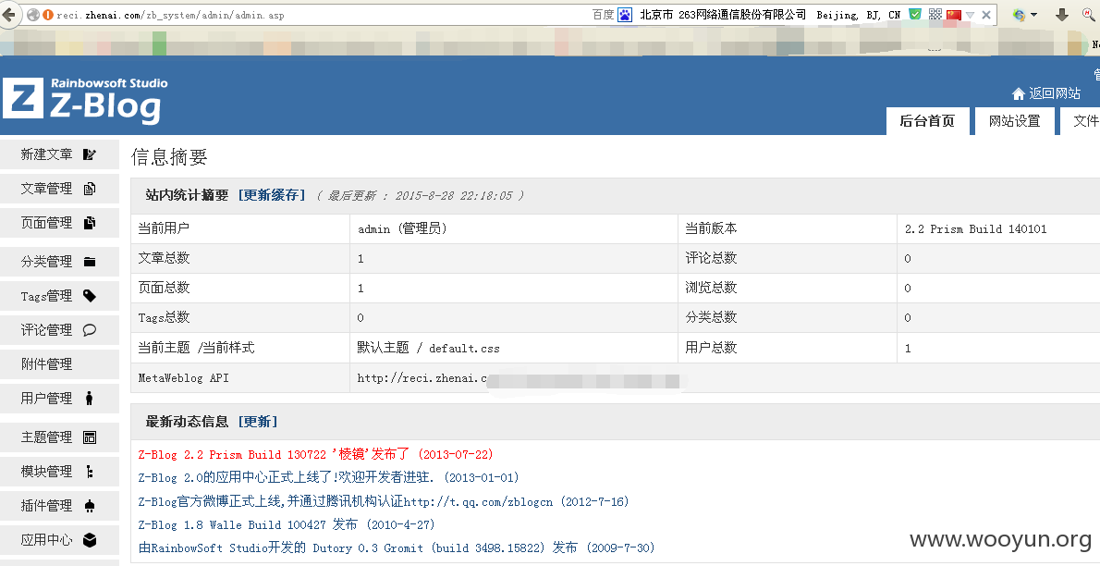Click the X stop-loading button in address bar
Screen dimensions: 1100x566
985,15
